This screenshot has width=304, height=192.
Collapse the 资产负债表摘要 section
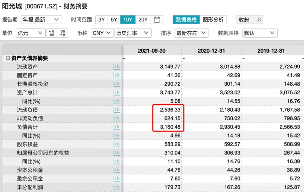click(8, 58)
